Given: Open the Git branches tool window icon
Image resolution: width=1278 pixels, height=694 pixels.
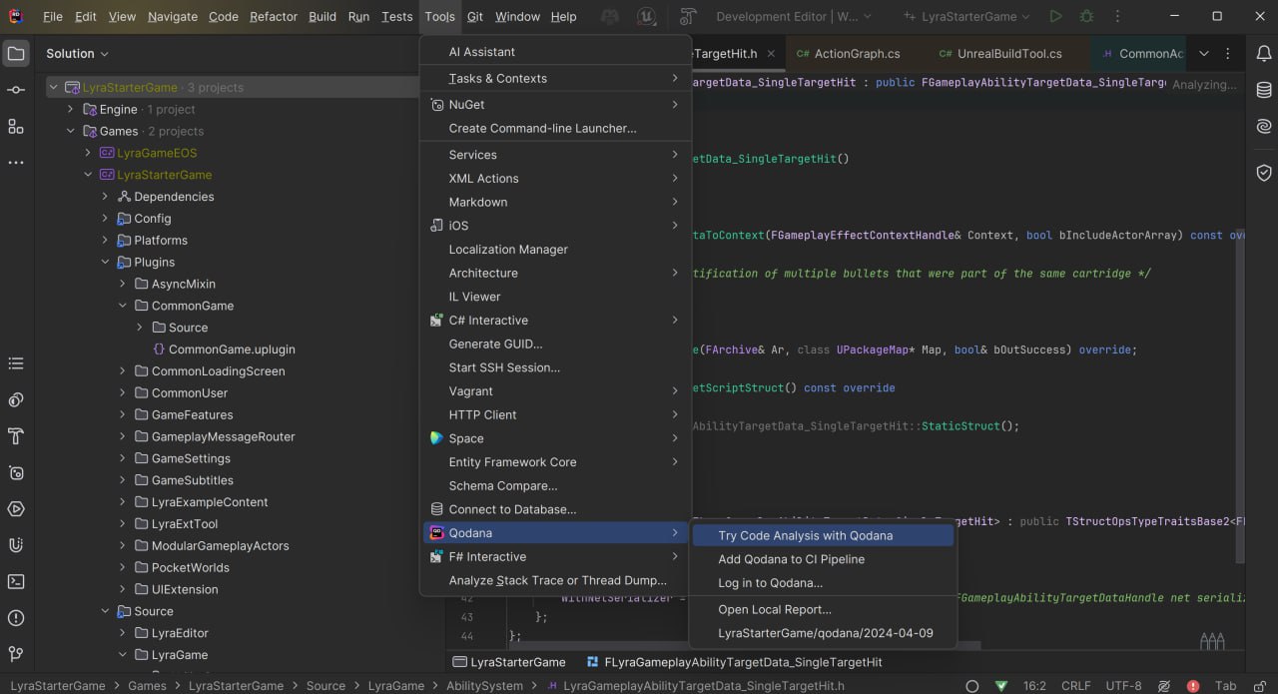Looking at the screenshot, I should coord(16,654).
